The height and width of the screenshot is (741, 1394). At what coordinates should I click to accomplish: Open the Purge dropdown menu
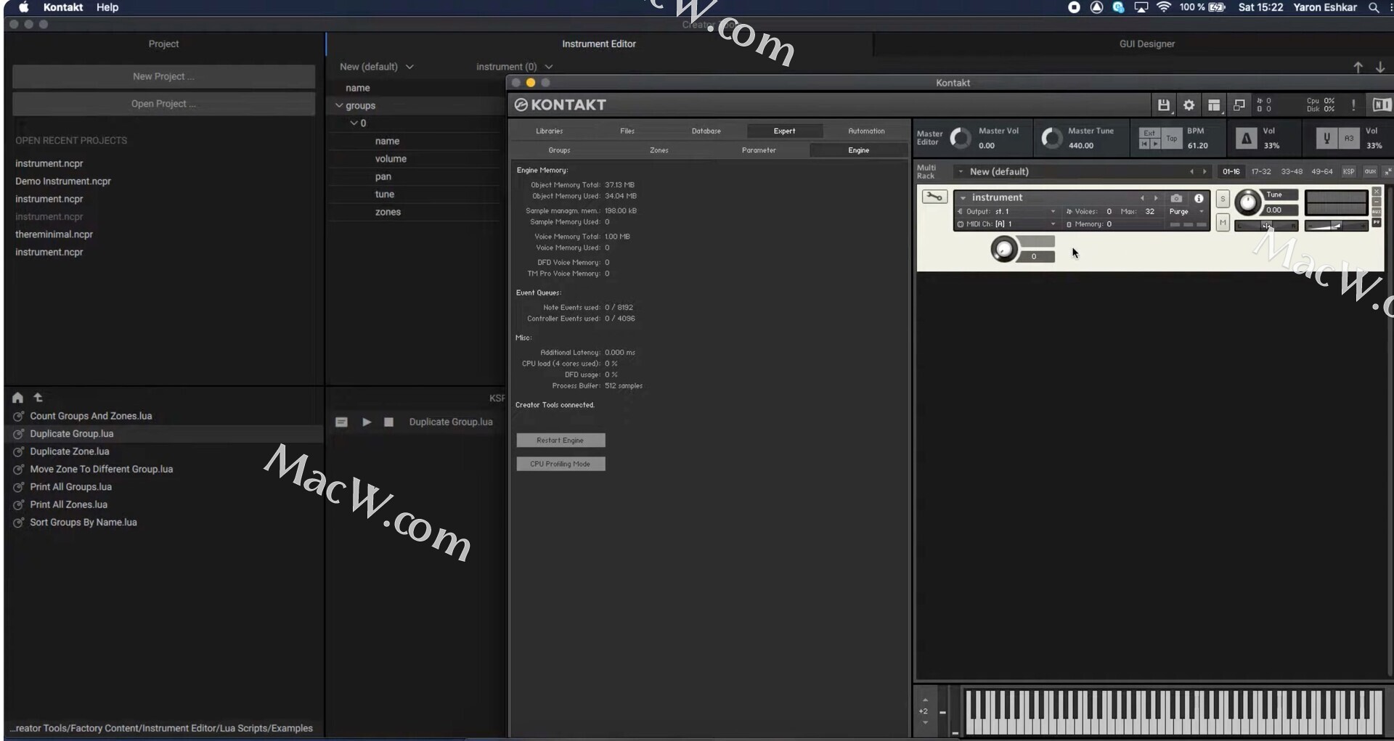click(1186, 212)
